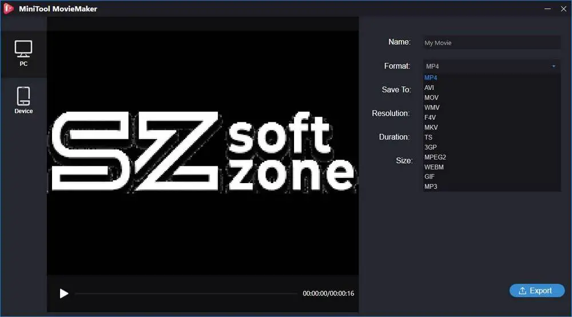The image size is (572, 317).
Task: Click the Export button
Action: coord(537,290)
